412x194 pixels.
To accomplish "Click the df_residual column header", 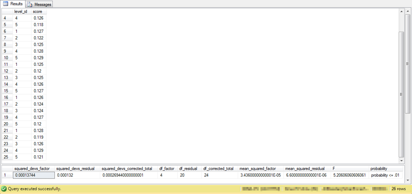I will [x=189, y=168].
